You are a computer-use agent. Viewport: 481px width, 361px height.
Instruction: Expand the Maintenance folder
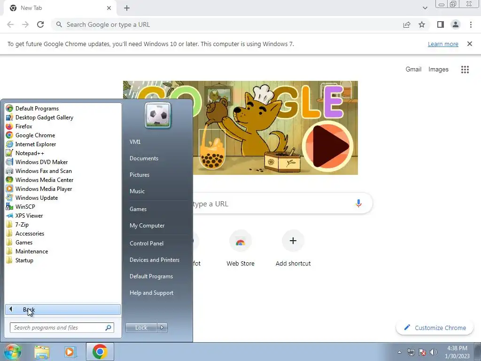pos(27,251)
